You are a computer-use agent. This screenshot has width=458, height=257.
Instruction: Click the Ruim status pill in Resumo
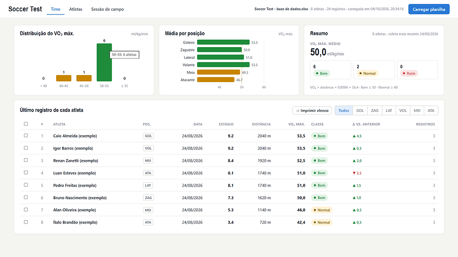pyautogui.click(x=409, y=73)
